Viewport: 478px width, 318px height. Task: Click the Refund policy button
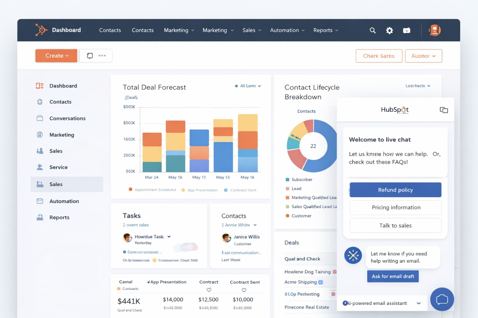tap(395, 190)
